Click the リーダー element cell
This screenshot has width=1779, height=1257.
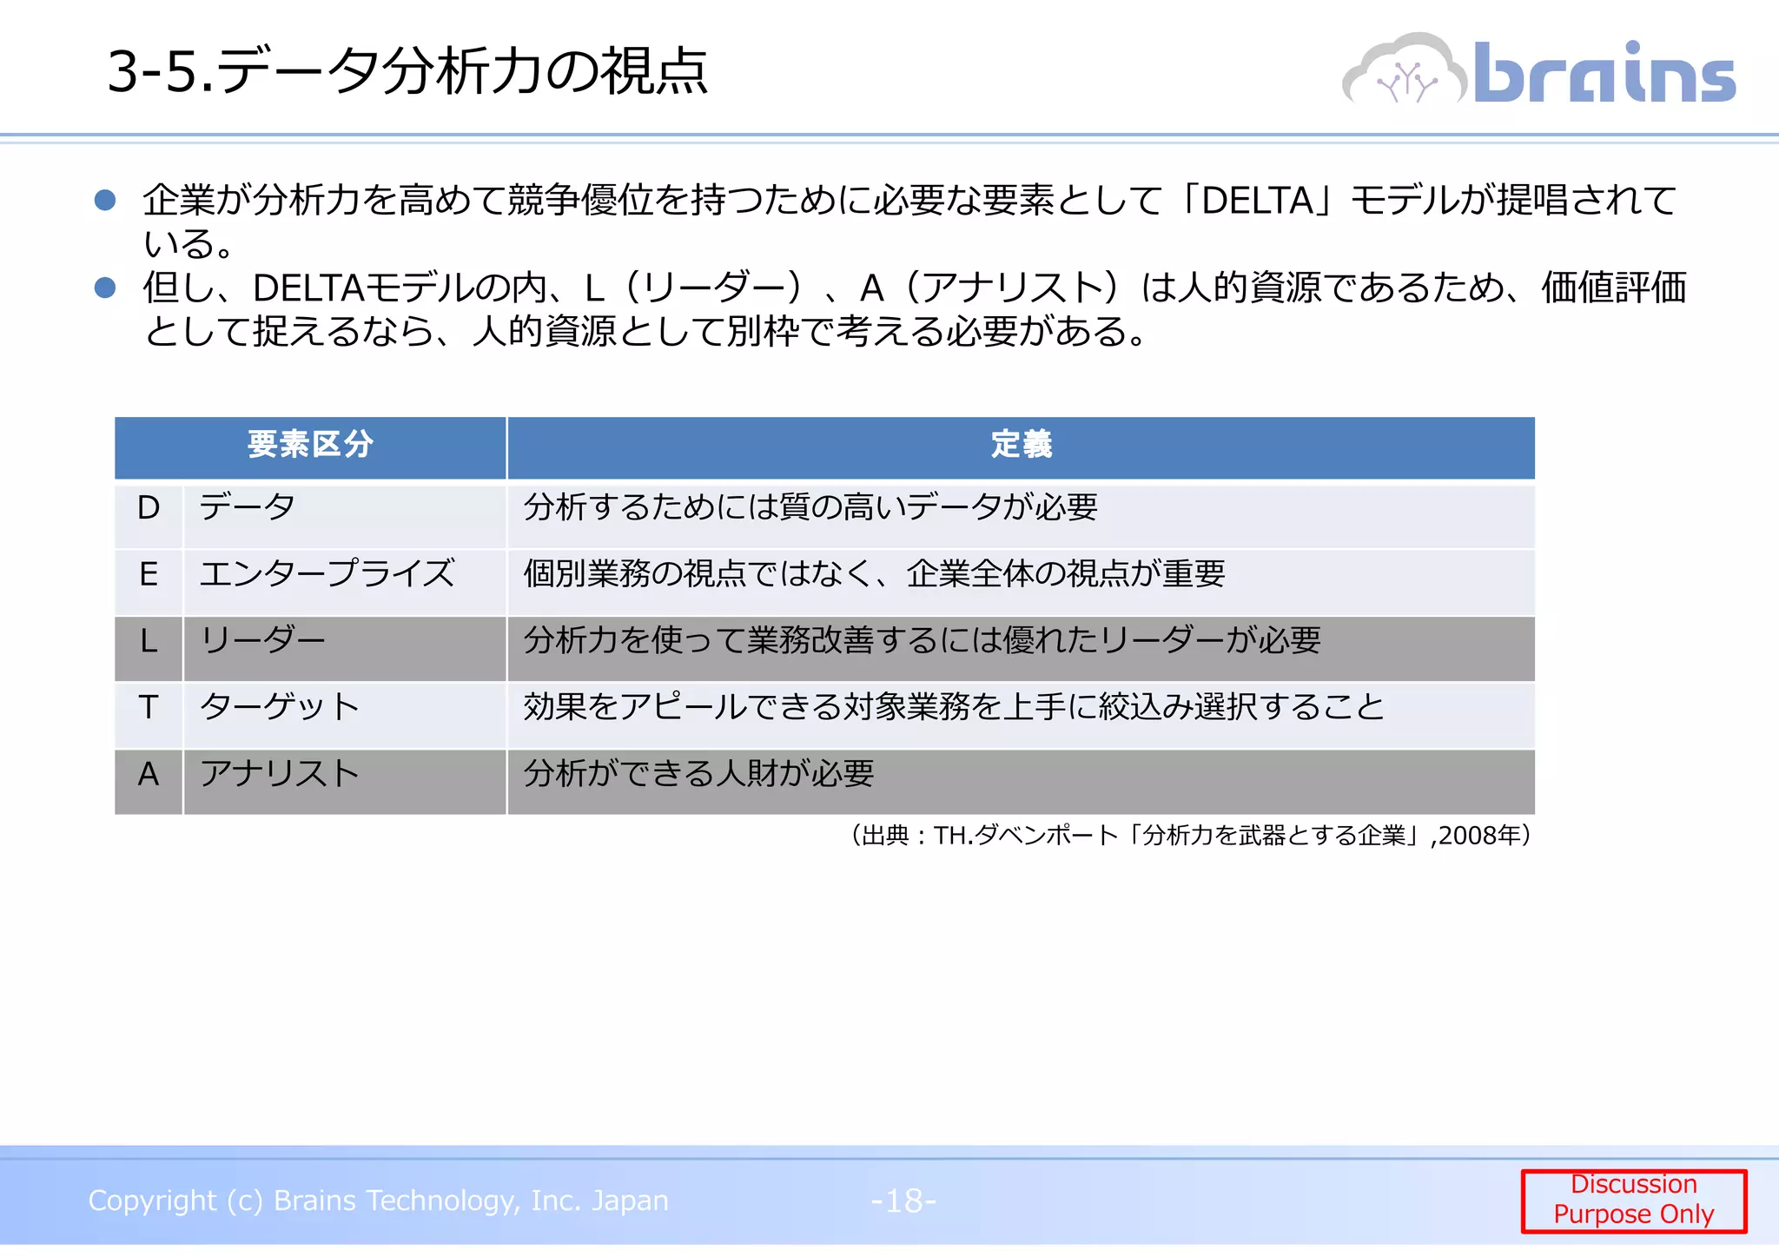pos(345,649)
